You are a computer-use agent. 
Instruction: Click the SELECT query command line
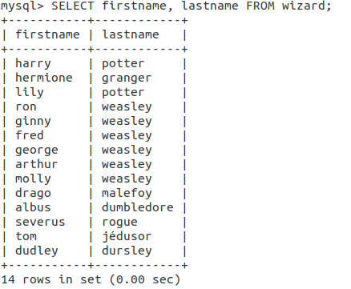point(166,6)
